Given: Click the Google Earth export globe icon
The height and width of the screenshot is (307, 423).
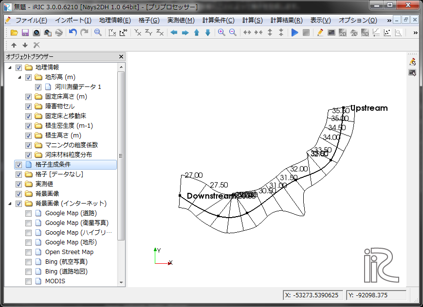Looking at the screenshot, I should pyautogui.click(x=59, y=33).
